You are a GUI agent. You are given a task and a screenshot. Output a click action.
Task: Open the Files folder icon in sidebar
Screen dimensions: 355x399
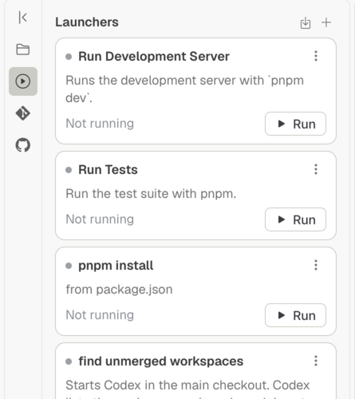[23, 49]
